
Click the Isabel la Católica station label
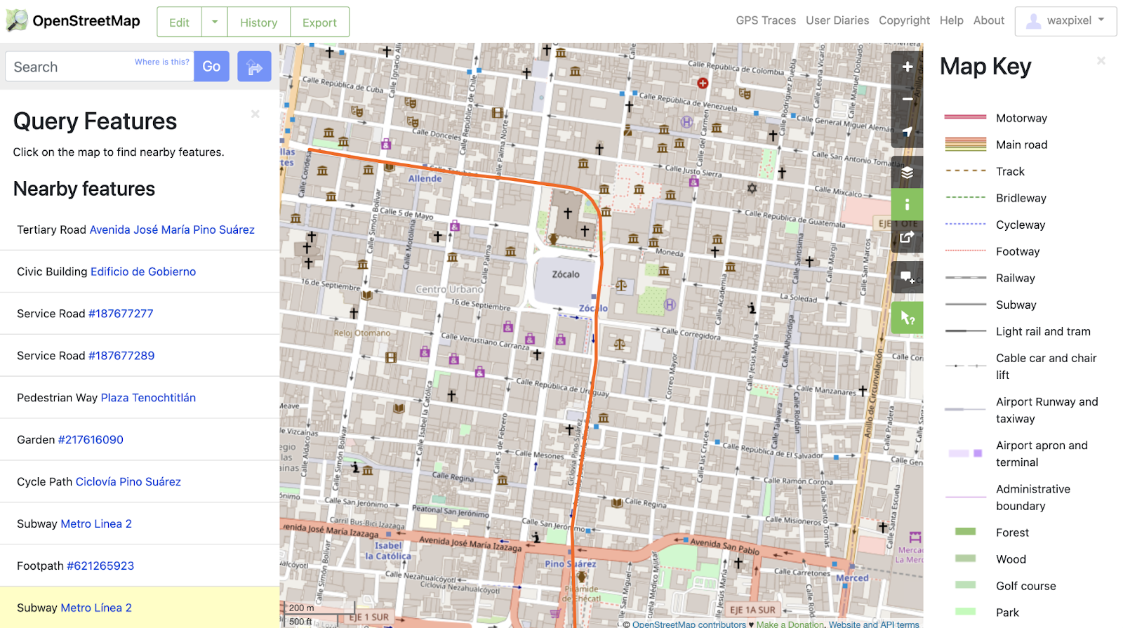click(x=388, y=551)
